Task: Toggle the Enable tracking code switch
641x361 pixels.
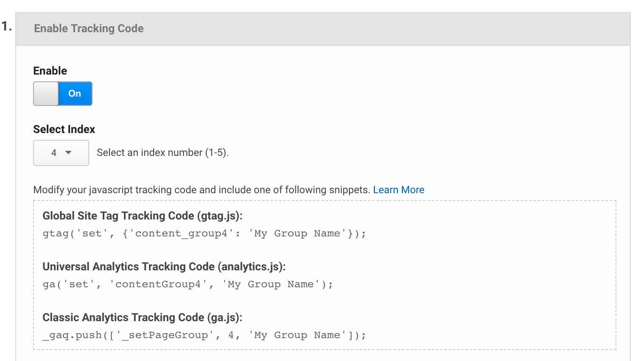Action: [63, 94]
